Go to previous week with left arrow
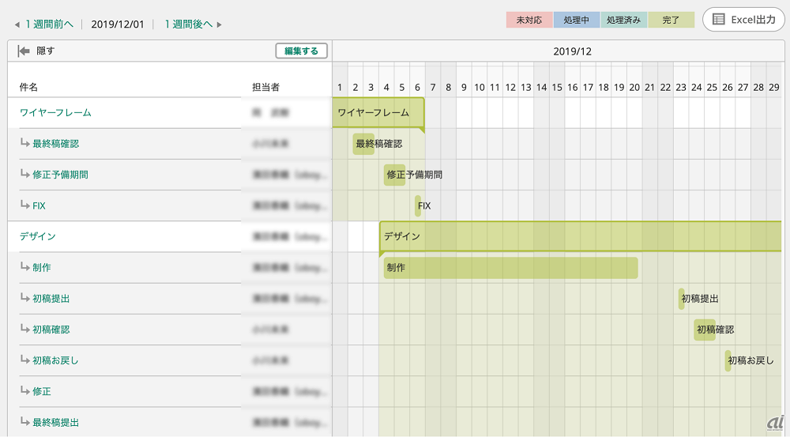This screenshot has height=437, width=790. click(17, 24)
